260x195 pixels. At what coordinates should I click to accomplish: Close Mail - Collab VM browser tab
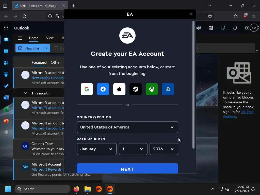[x=64, y=6]
